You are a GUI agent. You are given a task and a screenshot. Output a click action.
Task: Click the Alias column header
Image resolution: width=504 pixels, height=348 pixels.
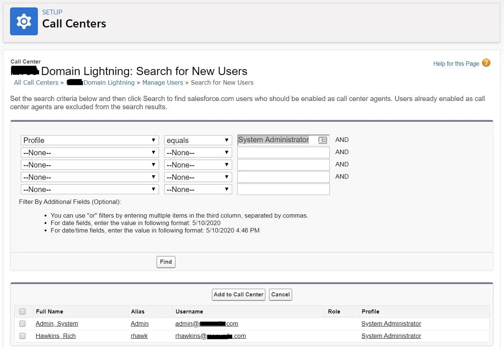(x=138, y=311)
